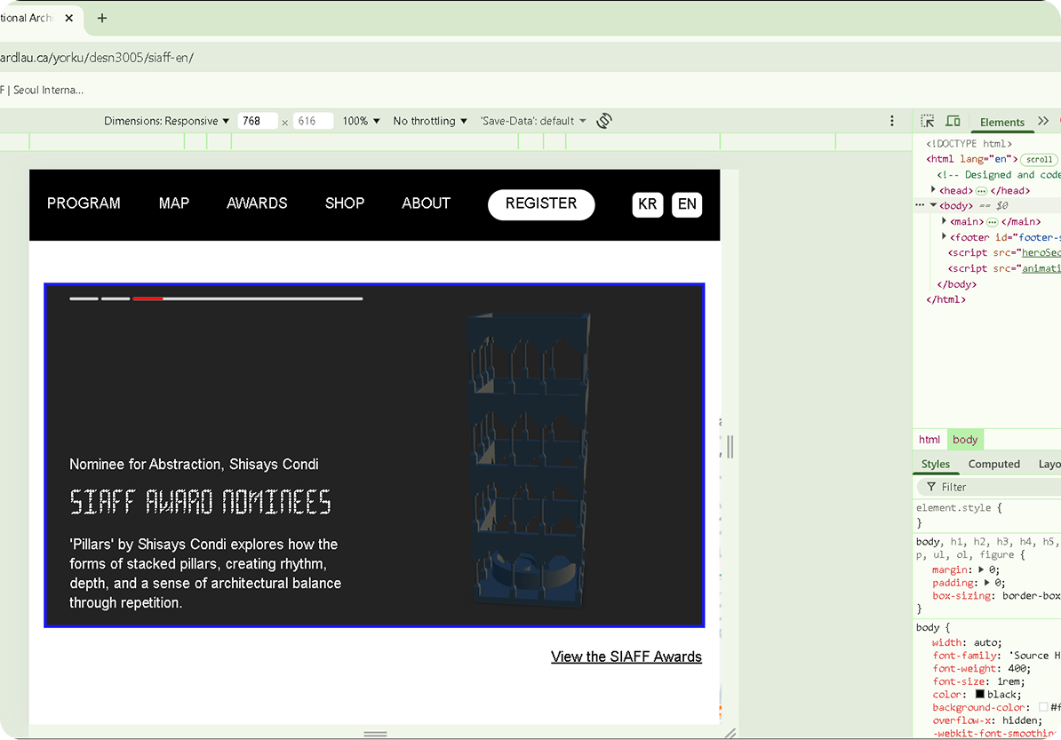Toggle the device emulation toolbar off

click(953, 121)
